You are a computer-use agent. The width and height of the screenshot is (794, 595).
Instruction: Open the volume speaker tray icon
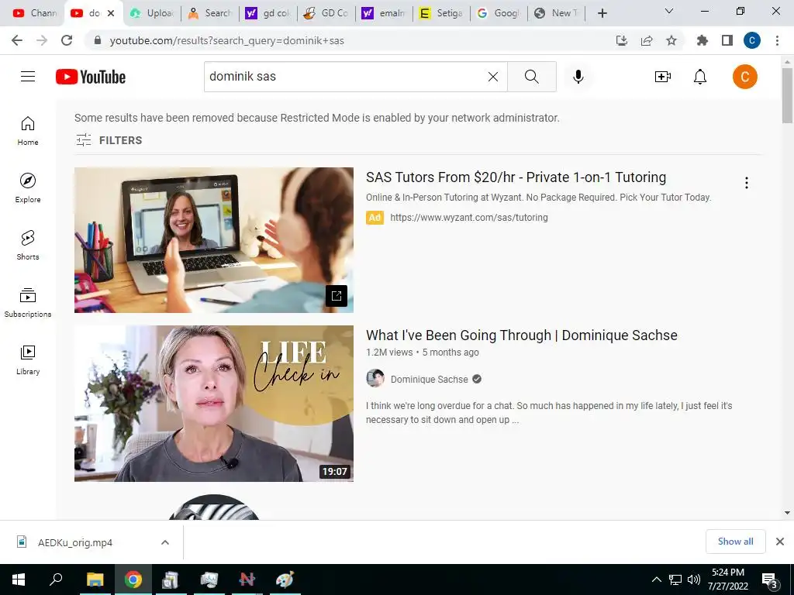(694, 580)
